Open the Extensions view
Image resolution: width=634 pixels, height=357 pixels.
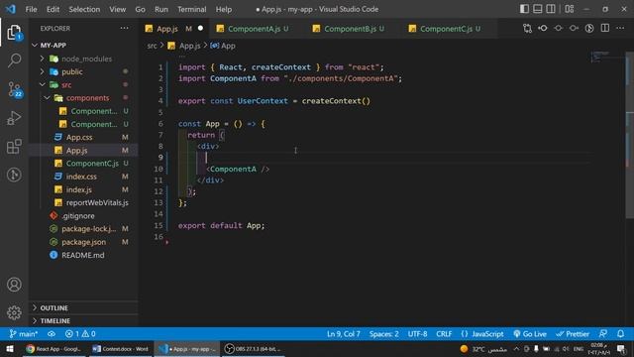[x=14, y=147]
